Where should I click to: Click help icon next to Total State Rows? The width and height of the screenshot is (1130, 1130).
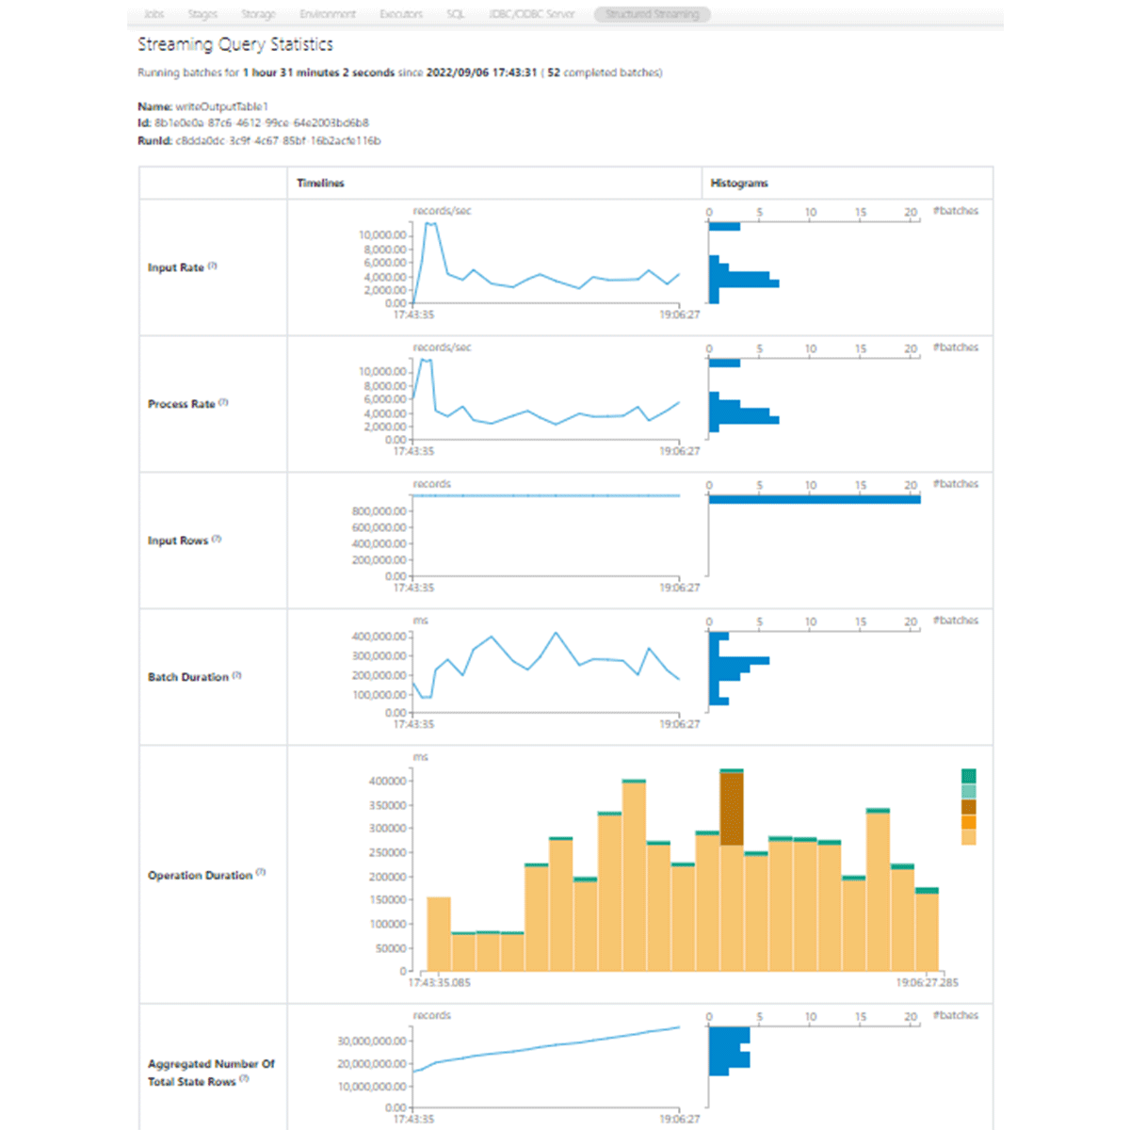(245, 1080)
